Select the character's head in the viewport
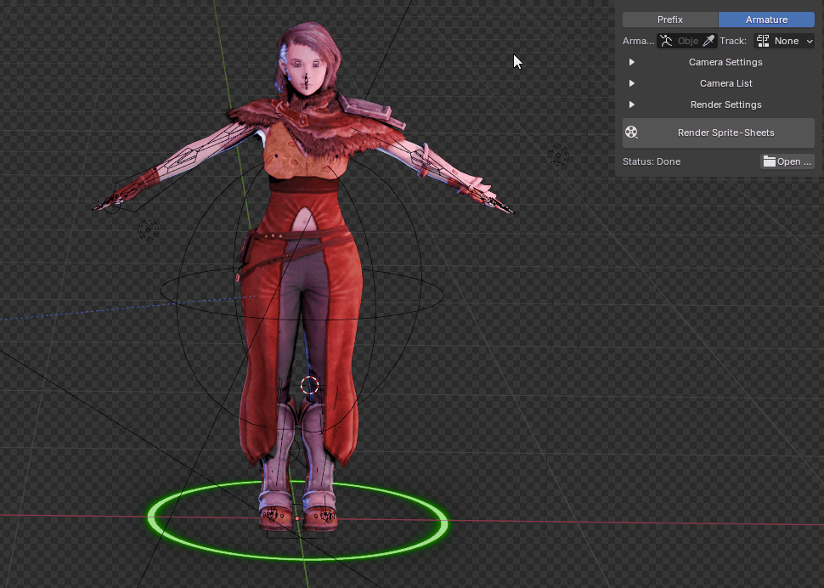The image size is (824, 588). point(309,60)
